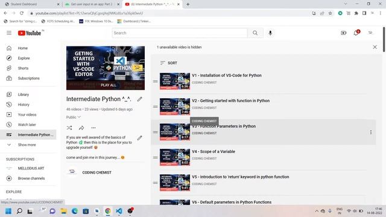This screenshot has height=217, width=386.
Task: Open Dashboard Tinker bookmark
Action: (134, 22)
